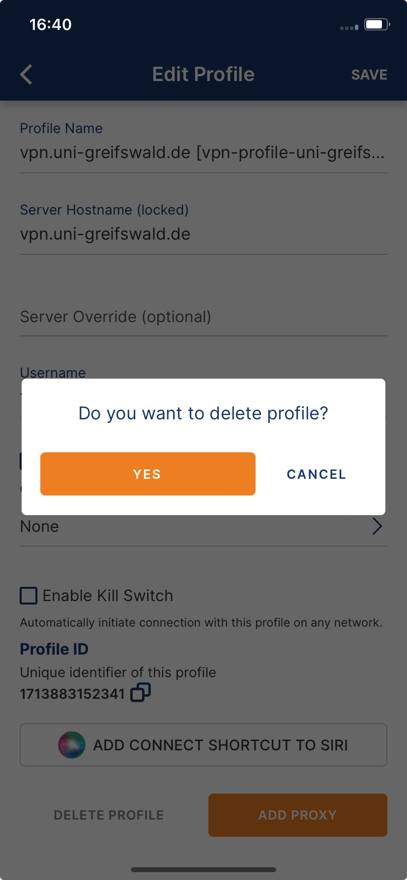Toggle the Enable Kill Switch checkbox
This screenshot has width=407, height=880.
point(29,596)
